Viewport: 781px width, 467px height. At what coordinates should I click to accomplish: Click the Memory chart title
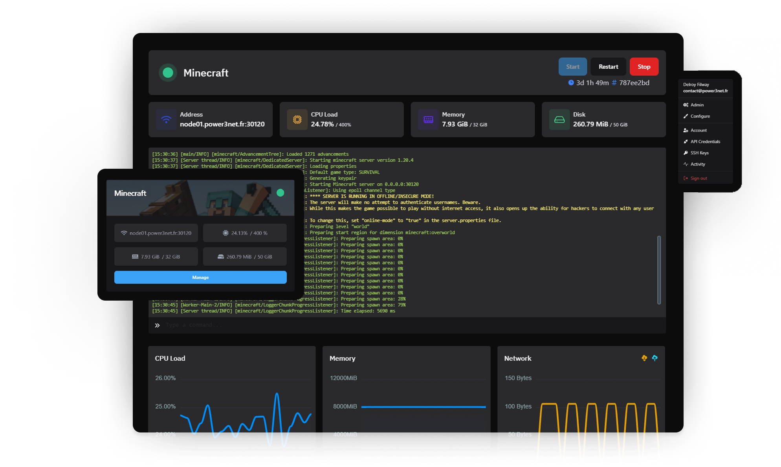click(342, 358)
